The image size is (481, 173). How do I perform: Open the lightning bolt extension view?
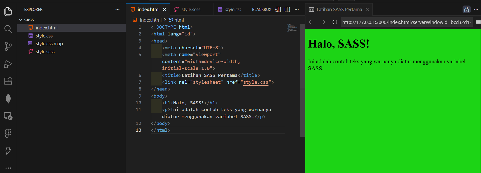tap(8, 151)
